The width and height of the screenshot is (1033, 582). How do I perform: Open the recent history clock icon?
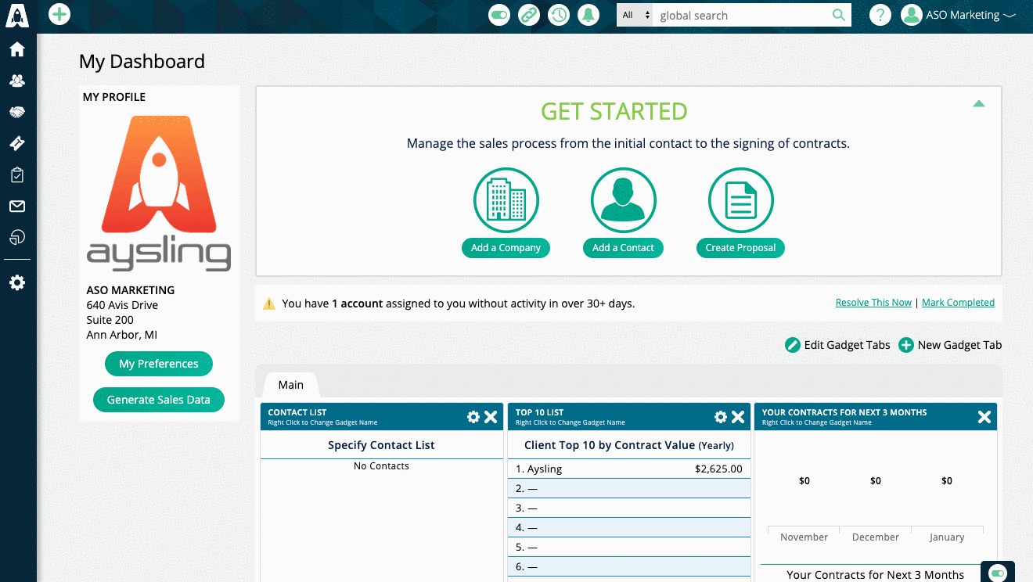click(x=559, y=15)
